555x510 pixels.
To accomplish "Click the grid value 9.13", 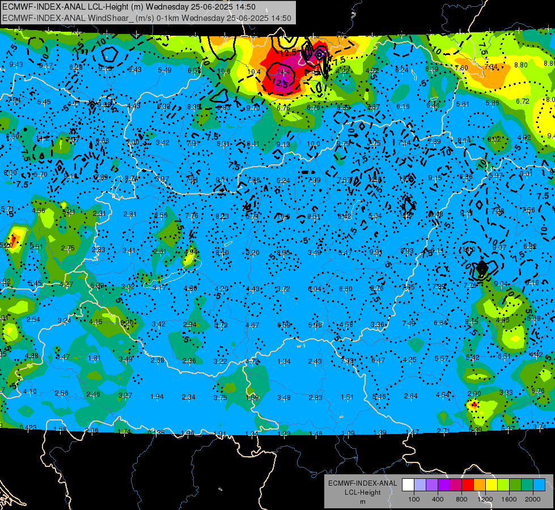I will (x=283, y=144).
